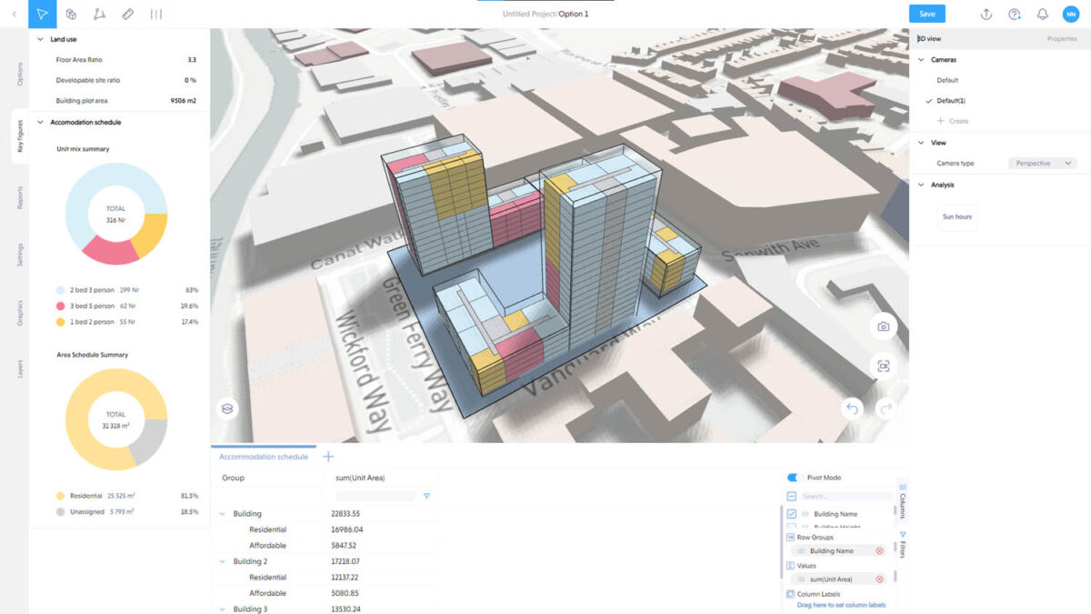Collapse the Building 2 row group
This screenshot has height=614, width=1091.
[x=222, y=561]
